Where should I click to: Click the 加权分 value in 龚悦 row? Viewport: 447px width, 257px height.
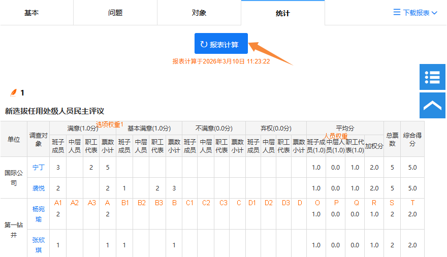point(374,188)
